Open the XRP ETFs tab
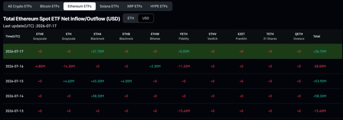343x120 pixels. coord(135,6)
